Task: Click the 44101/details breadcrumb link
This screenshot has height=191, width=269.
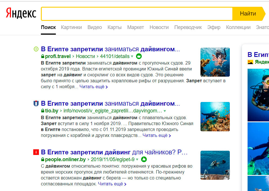Action: click(x=115, y=56)
